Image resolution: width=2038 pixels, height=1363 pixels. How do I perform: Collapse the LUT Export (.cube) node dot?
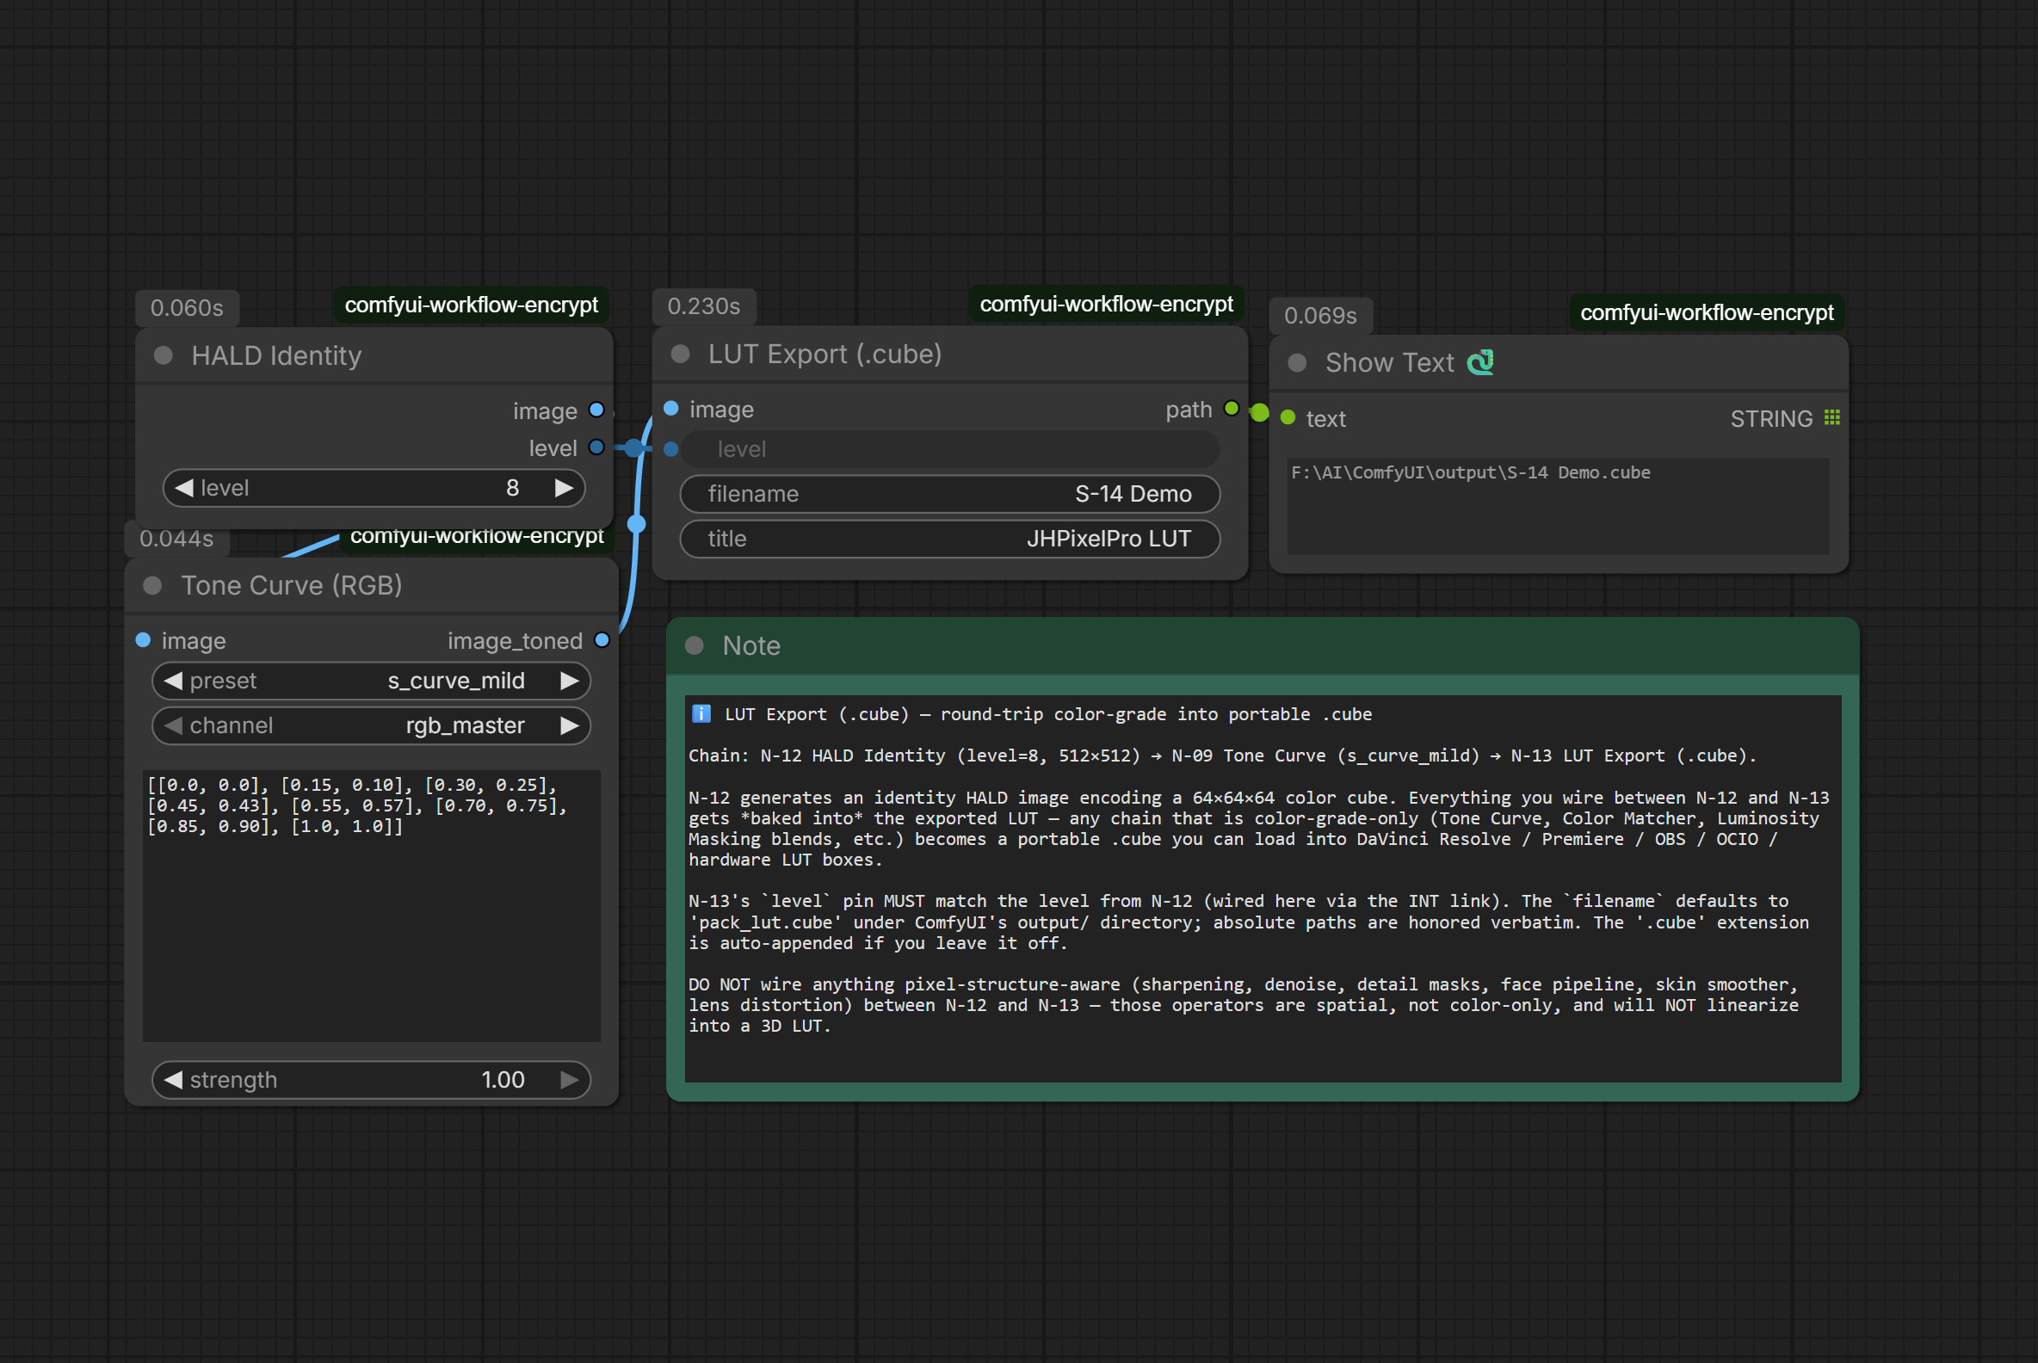point(680,354)
